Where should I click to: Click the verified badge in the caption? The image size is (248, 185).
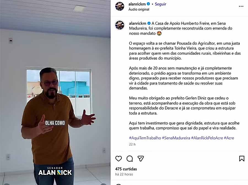[149, 23]
